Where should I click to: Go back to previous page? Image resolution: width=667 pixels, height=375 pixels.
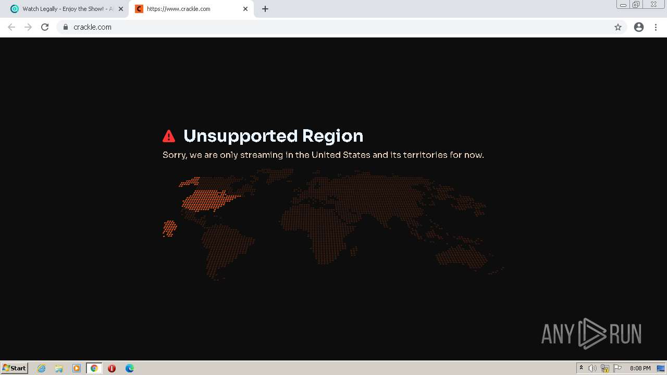click(11, 27)
